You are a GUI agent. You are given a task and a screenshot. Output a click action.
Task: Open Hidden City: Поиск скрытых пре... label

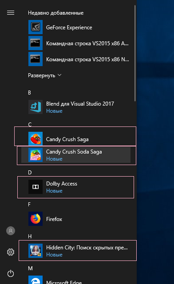click(x=87, y=248)
